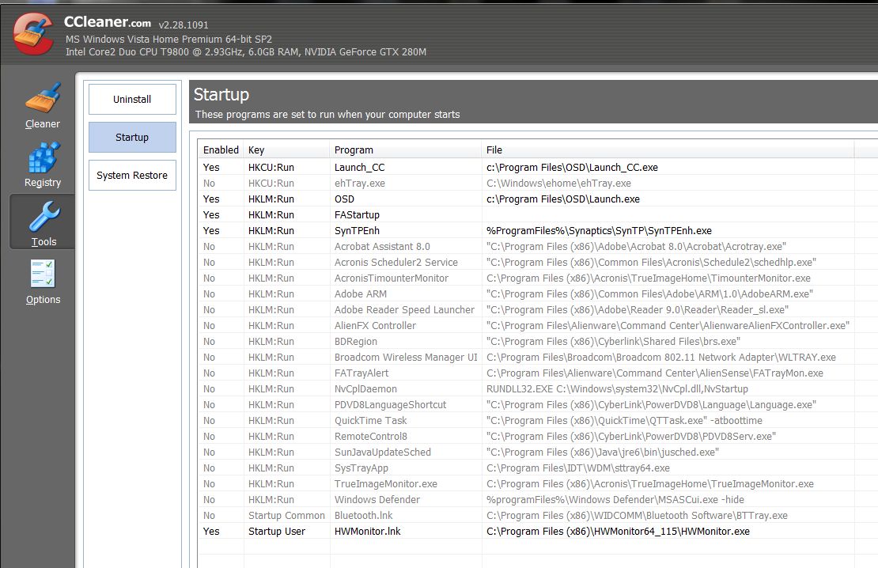Open the Uninstall tool
878x568 pixels.
click(132, 99)
